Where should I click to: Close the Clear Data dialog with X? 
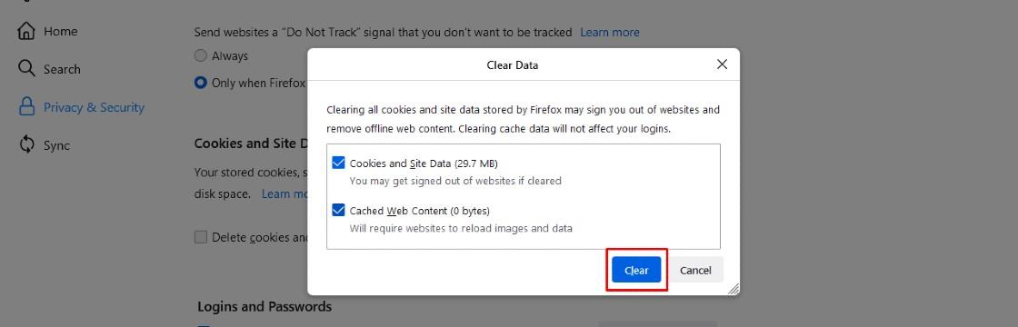pyautogui.click(x=722, y=64)
